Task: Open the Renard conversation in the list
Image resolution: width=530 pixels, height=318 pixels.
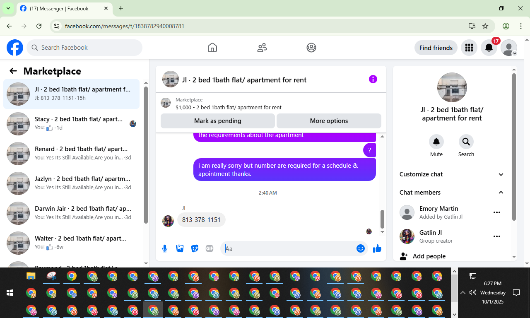Action: (71, 154)
